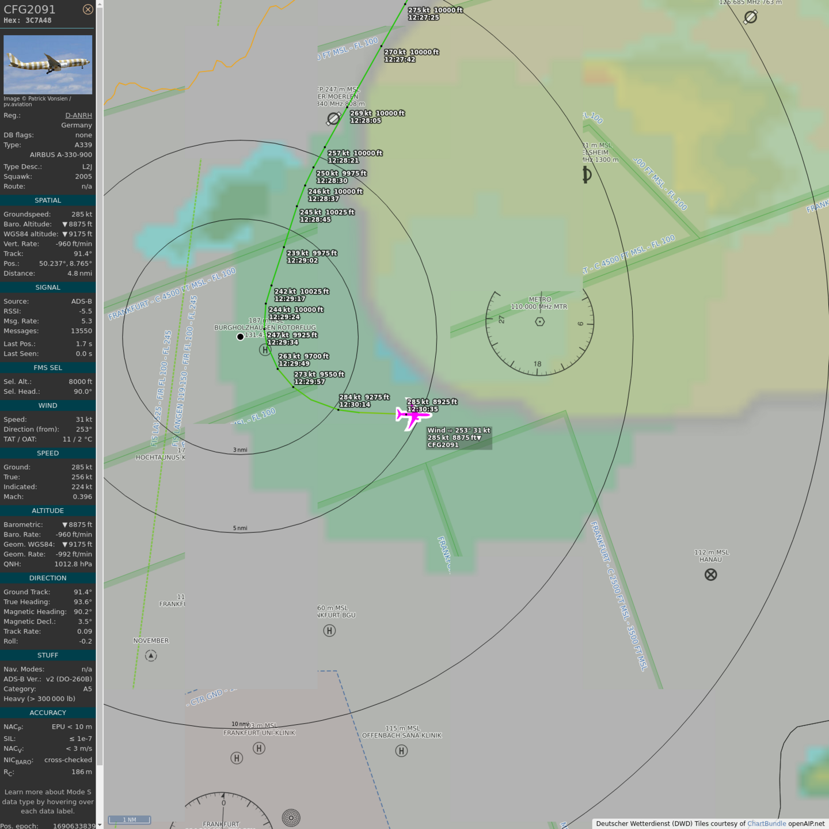
Task: Click the METRO VOR hexagon symbol
Action: 539,322
